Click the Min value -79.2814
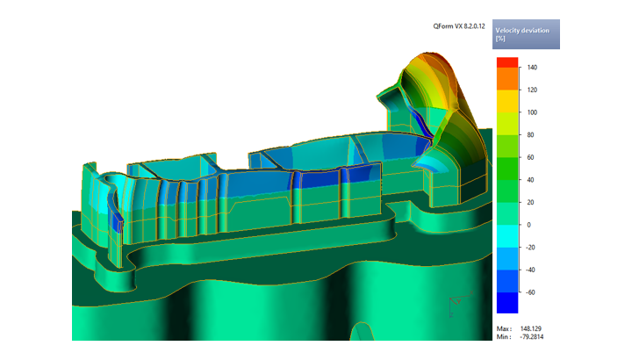 pos(532,336)
